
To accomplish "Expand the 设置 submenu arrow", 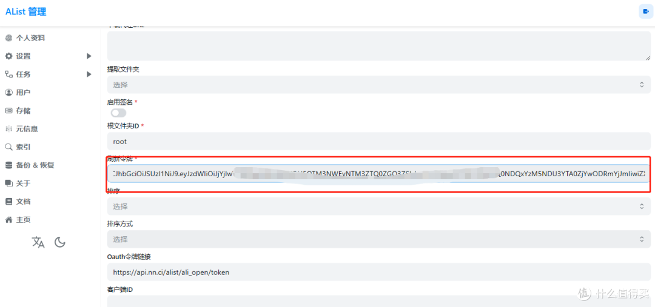I will click(89, 56).
